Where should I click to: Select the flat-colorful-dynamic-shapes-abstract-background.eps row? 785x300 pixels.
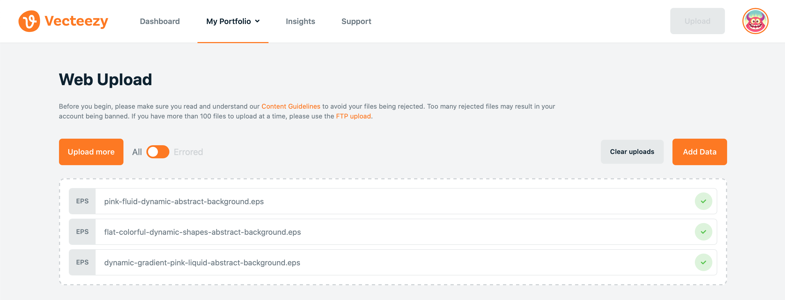(x=393, y=232)
